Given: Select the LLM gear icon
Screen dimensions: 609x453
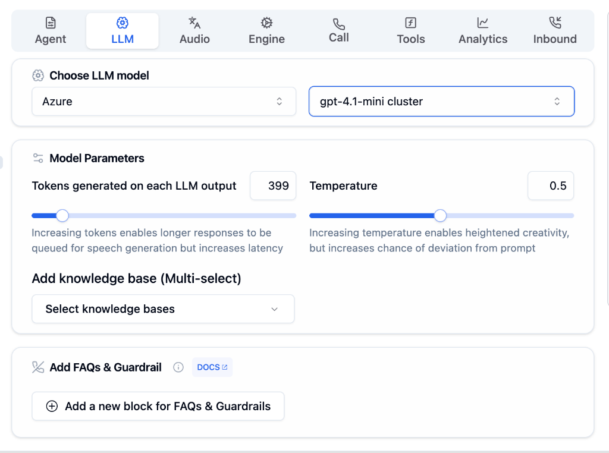Looking at the screenshot, I should [x=122, y=23].
